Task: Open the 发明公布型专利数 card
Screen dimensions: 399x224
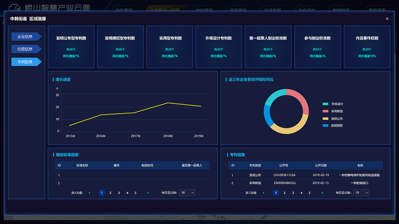Action: point(71,47)
